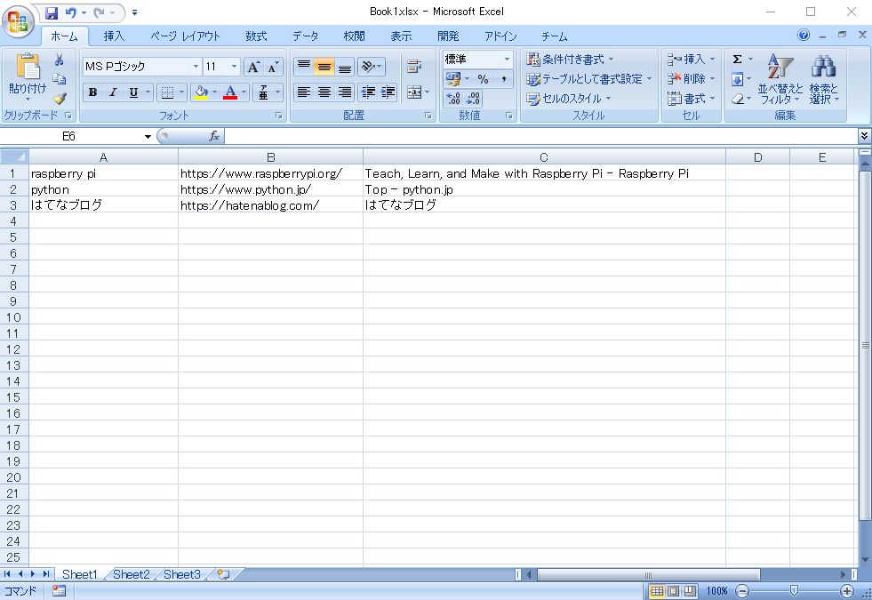Increase decimal places
The height and width of the screenshot is (600, 872).
(453, 99)
